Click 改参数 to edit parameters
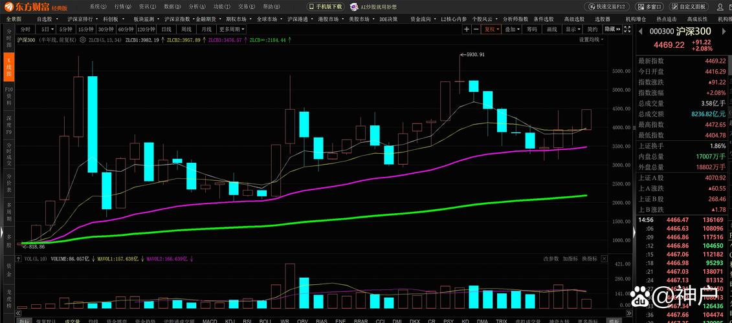The image size is (732, 323). tap(551, 258)
